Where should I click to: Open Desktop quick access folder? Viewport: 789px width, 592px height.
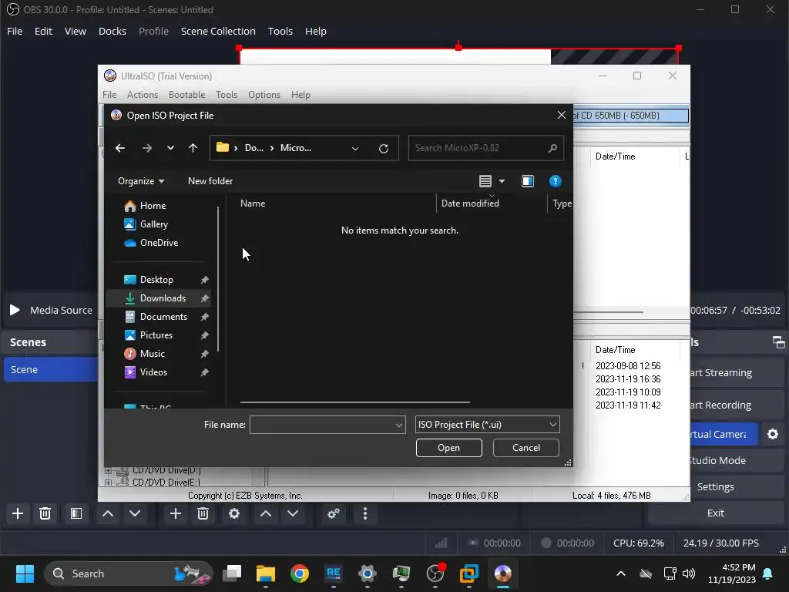[156, 280]
